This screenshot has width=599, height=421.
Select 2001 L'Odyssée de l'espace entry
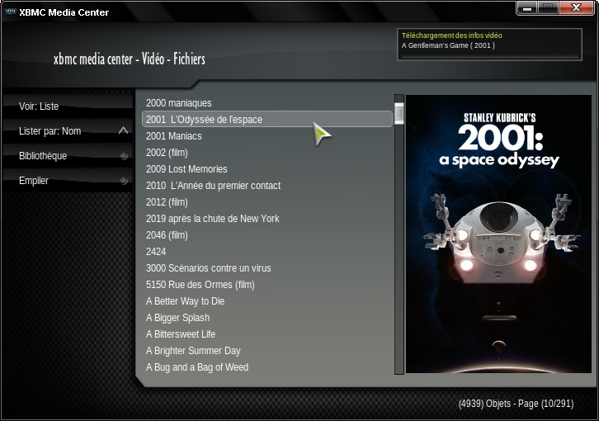click(267, 120)
